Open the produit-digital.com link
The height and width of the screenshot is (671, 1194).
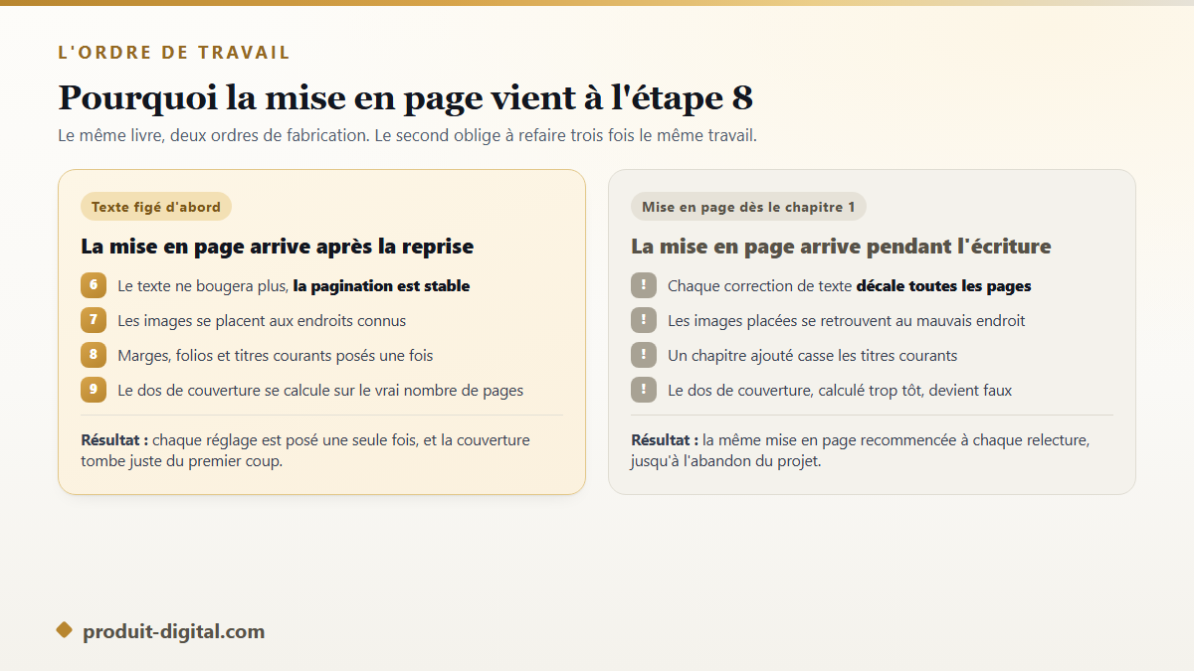click(x=174, y=631)
